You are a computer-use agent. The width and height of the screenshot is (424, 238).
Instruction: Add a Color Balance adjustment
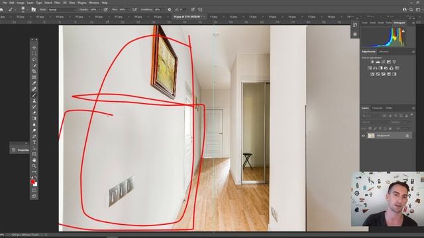point(375,68)
